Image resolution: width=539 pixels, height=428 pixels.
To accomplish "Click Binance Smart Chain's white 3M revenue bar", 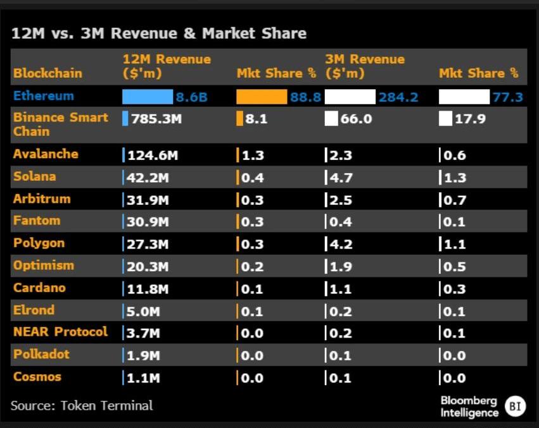I will [331, 119].
